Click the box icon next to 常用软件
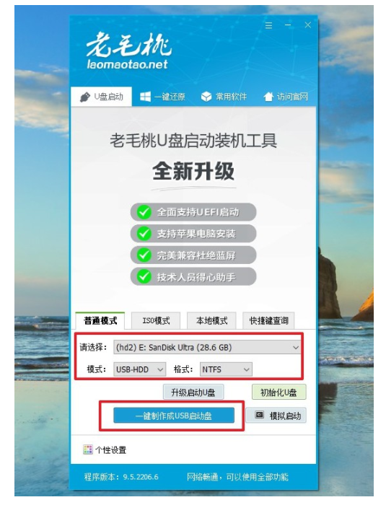Screen dimensions: 386x505 (206, 97)
